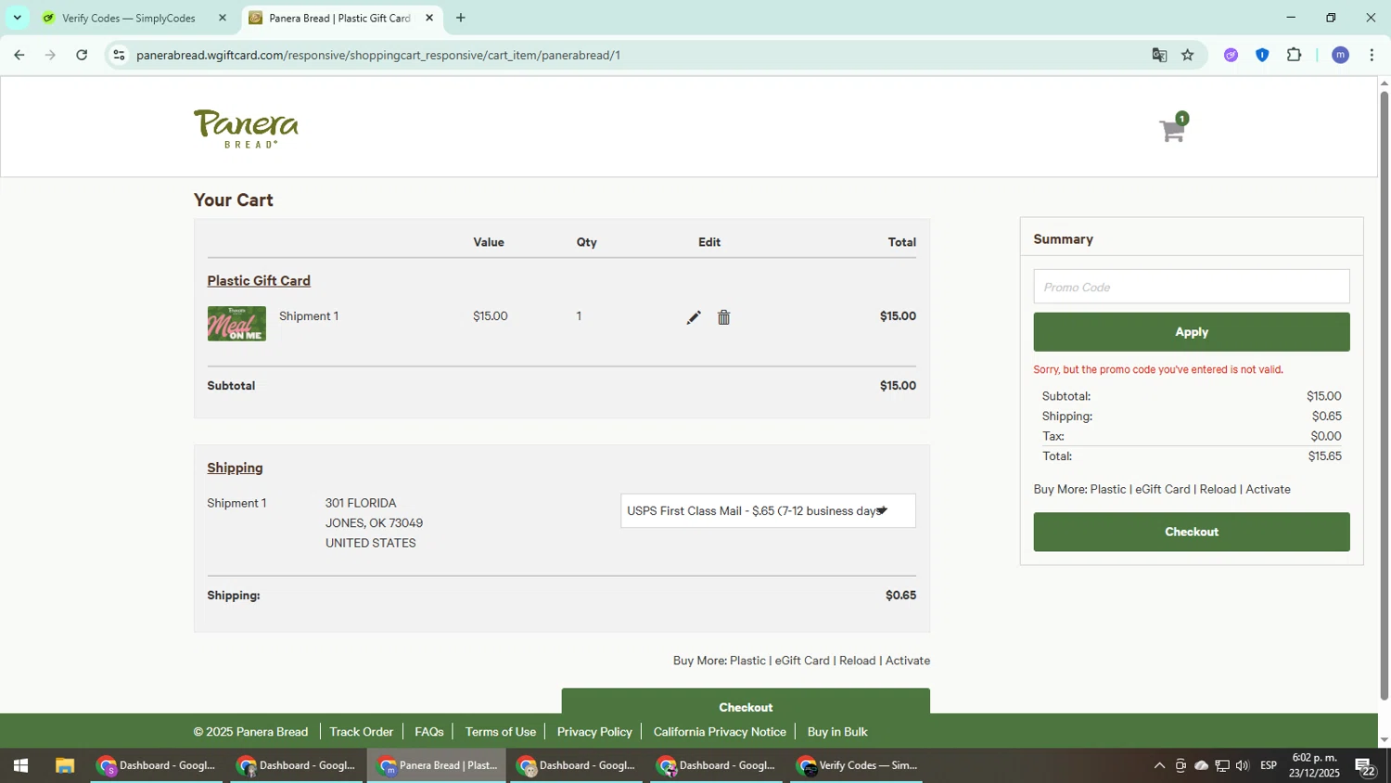Click the invalid promo code error message

[x=1158, y=369]
